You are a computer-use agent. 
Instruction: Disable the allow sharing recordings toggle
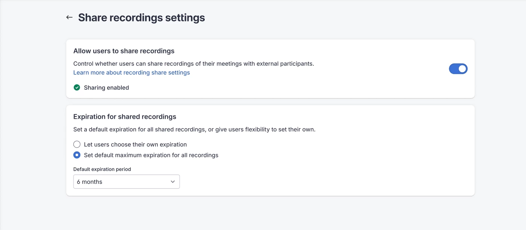tap(458, 69)
